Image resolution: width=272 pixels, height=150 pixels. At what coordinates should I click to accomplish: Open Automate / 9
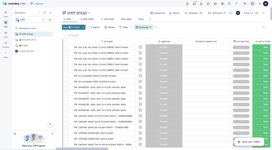click(x=217, y=13)
